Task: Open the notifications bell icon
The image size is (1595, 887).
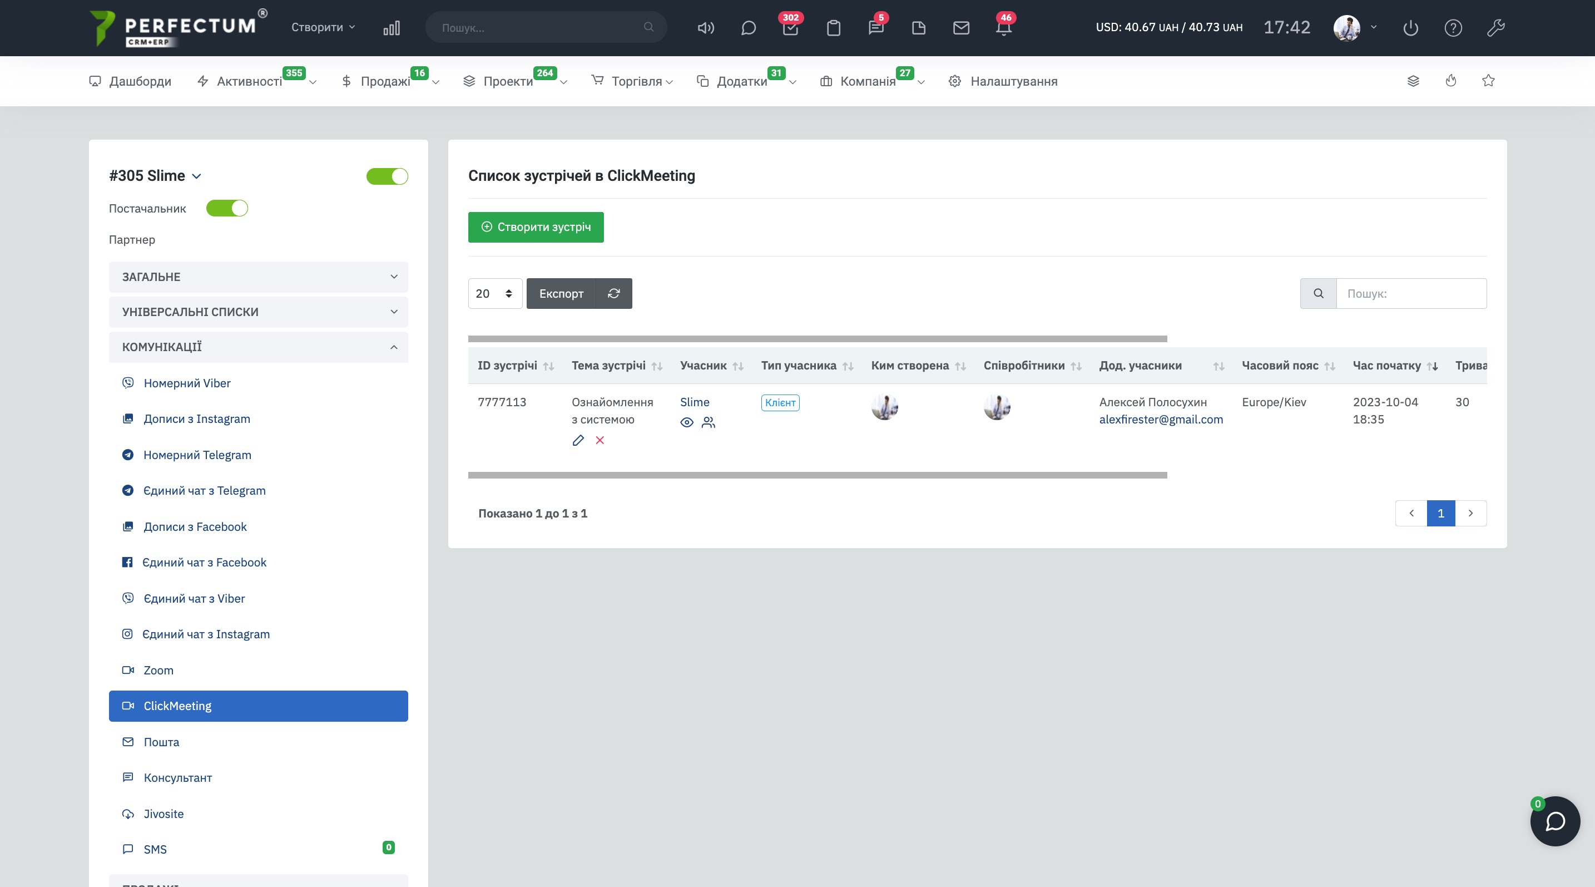Action: [1003, 28]
